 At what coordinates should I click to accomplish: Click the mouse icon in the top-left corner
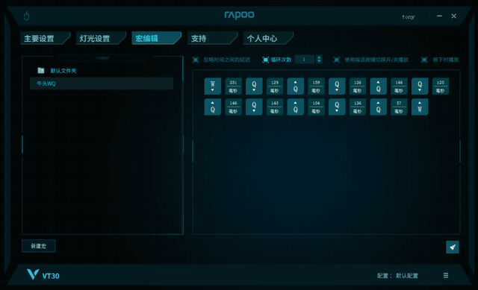click(x=27, y=16)
